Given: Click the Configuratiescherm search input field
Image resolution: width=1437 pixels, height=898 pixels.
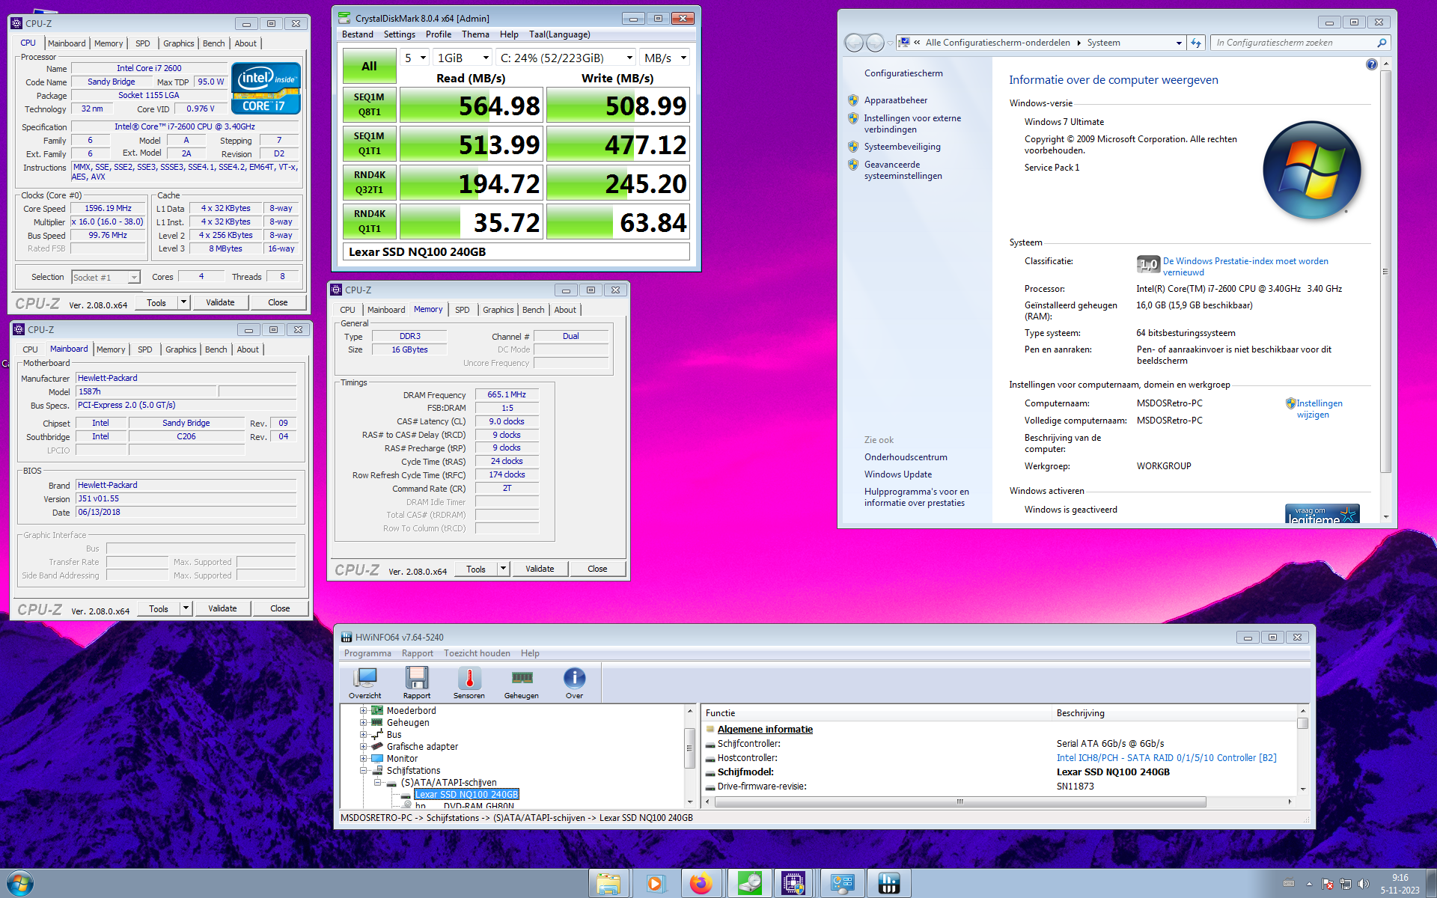Looking at the screenshot, I should point(1294,43).
